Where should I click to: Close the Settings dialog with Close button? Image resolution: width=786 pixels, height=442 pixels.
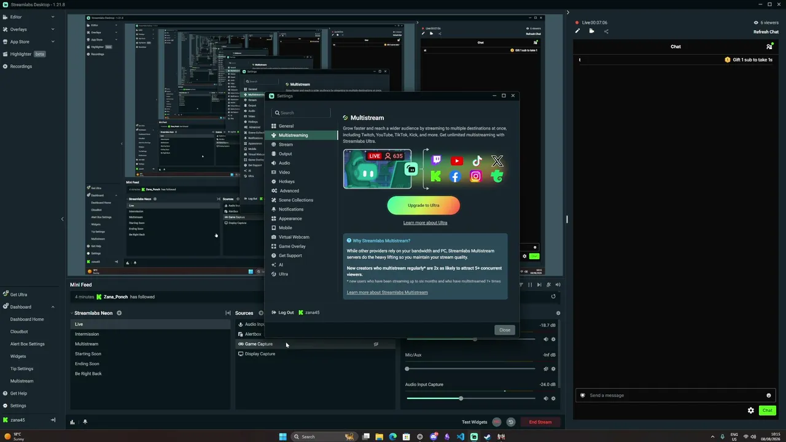(505, 330)
